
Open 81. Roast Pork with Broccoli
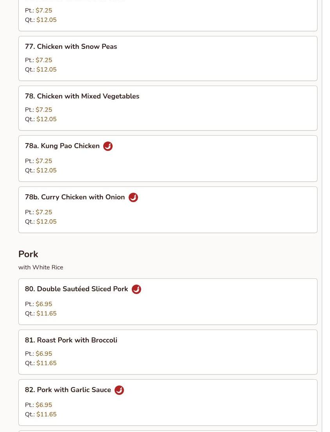[x=71, y=340]
